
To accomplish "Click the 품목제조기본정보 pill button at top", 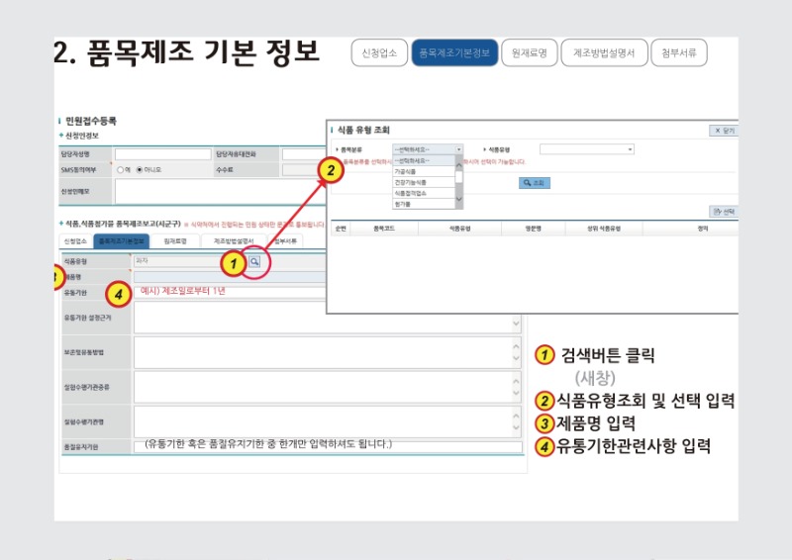I will [x=454, y=53].
